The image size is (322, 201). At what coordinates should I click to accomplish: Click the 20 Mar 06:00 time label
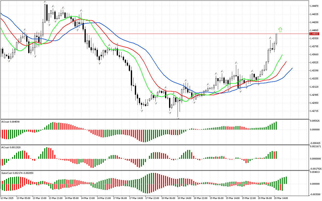coord(265,198)
